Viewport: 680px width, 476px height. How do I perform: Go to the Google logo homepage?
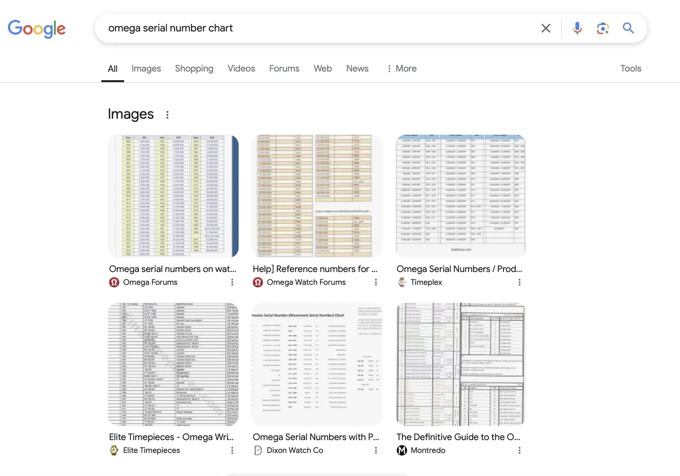[x=37, y=29]
